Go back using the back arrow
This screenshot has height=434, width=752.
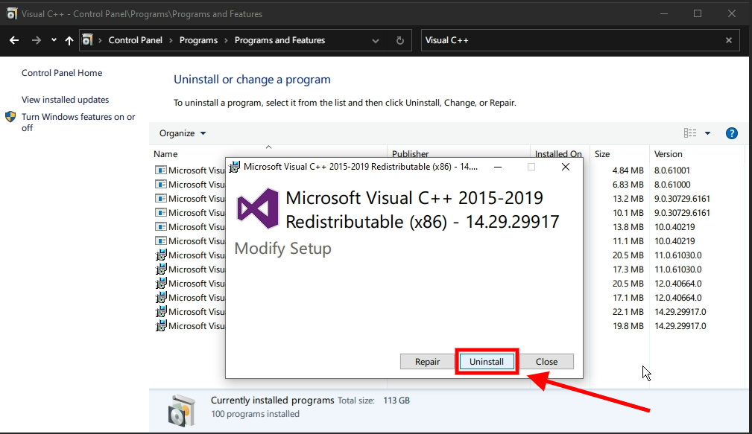(x=14, y=40)
